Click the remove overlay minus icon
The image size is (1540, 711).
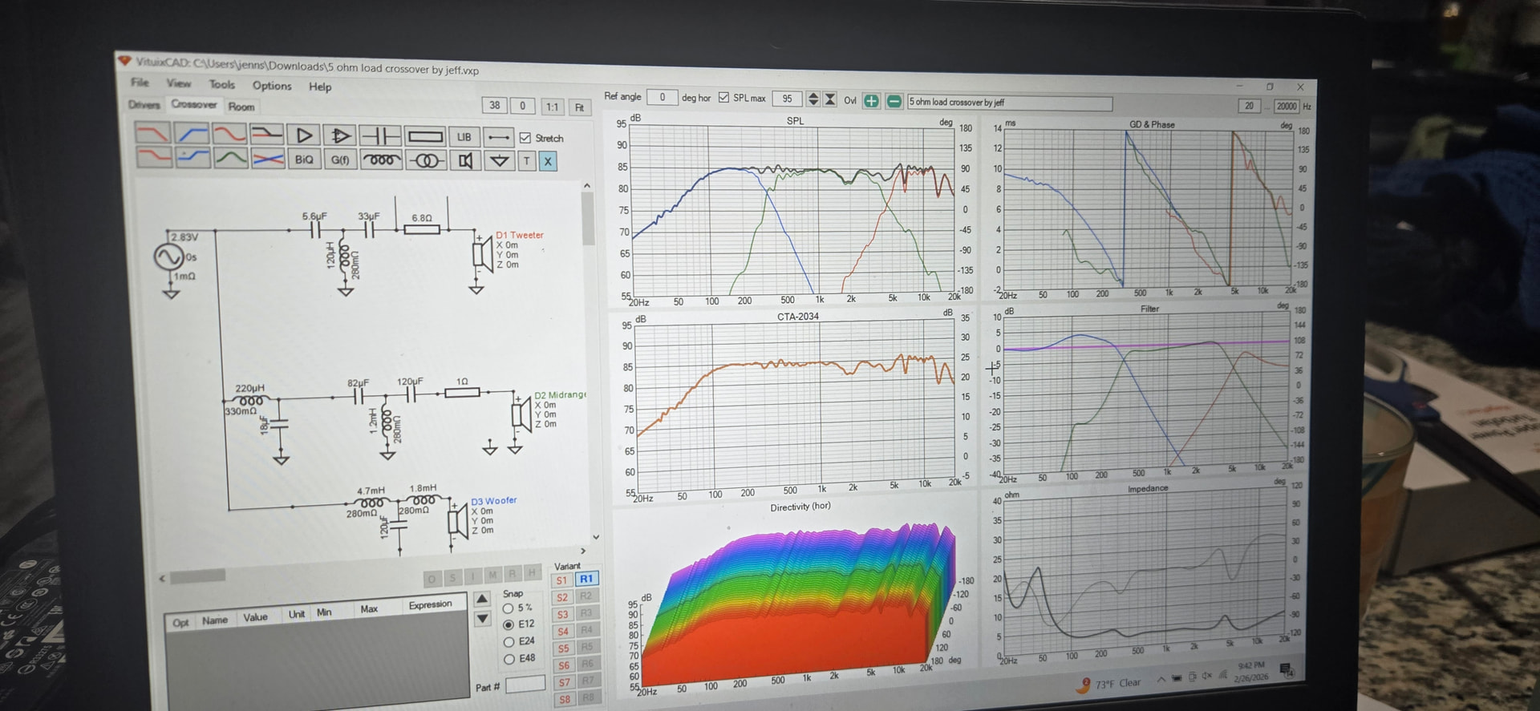tap(893, 101)
